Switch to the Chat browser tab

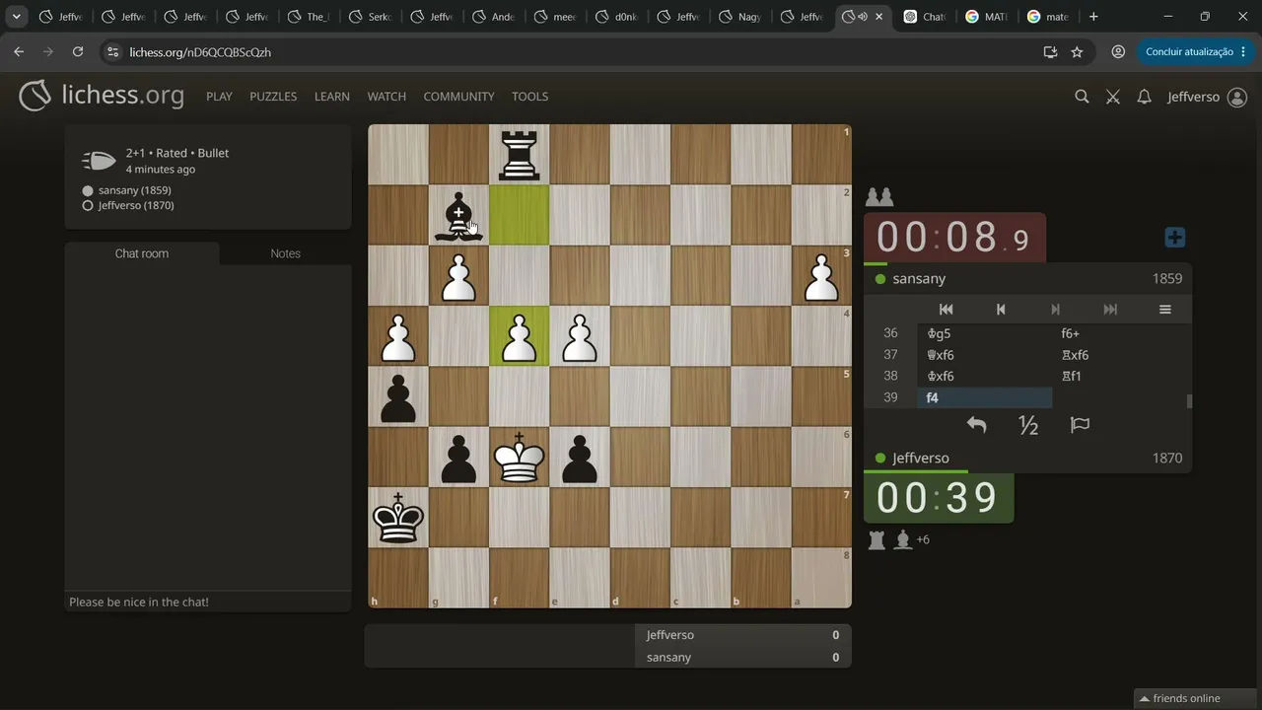point(925,17)
